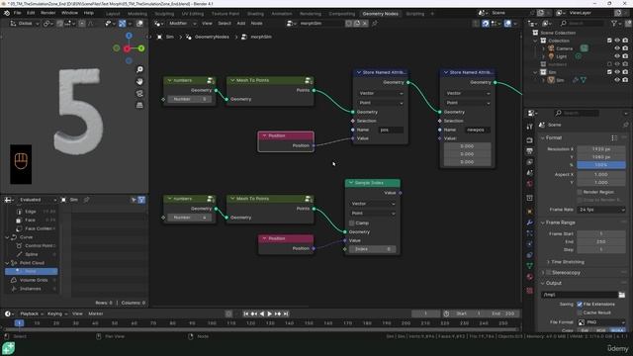Expand the Time Stretching panel
The height and width of the screenshot is (356, 633).
(549, 262)
